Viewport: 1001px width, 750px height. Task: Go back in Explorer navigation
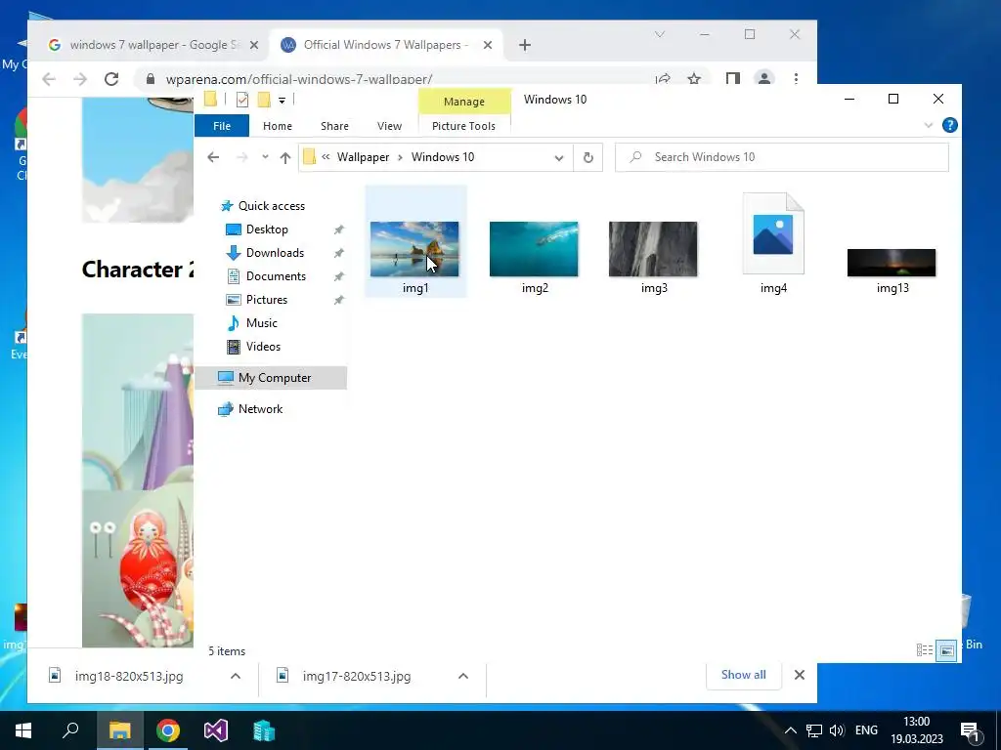click(x=213, y=157)
